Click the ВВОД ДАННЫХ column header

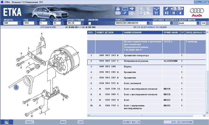195,32
